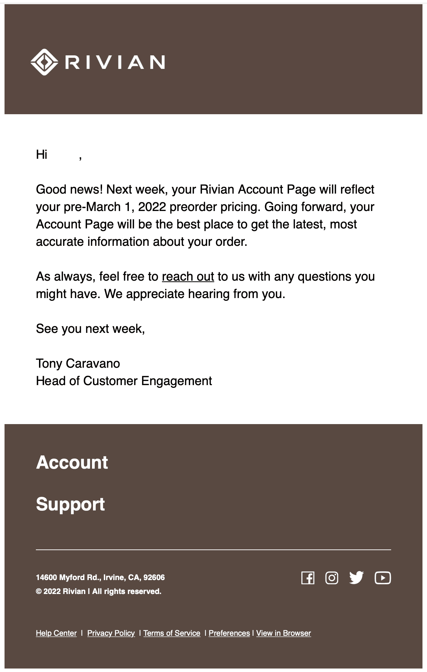The image size is (427, 672).
Task: Open Rivian's YouTube icon
Action: pos(382,578)
